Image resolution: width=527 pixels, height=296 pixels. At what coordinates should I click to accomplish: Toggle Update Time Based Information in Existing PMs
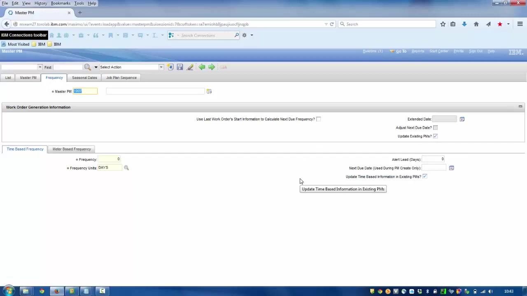[x=425, y=176]
